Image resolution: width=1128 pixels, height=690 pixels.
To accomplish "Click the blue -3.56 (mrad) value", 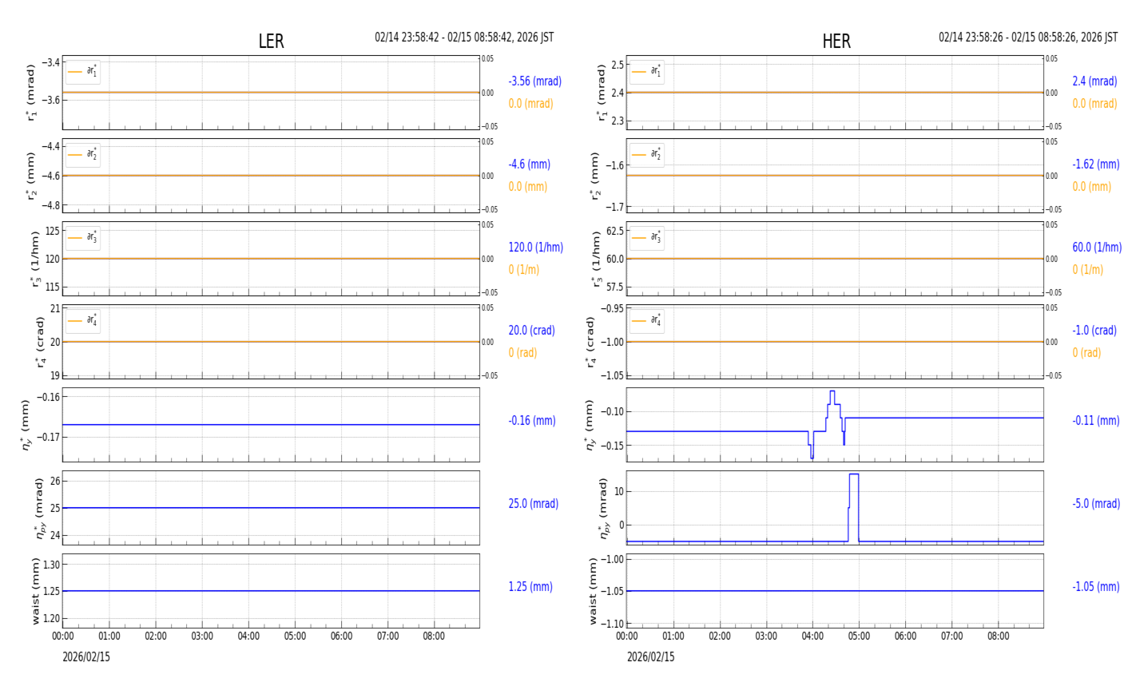I will (x=534, y=81).
